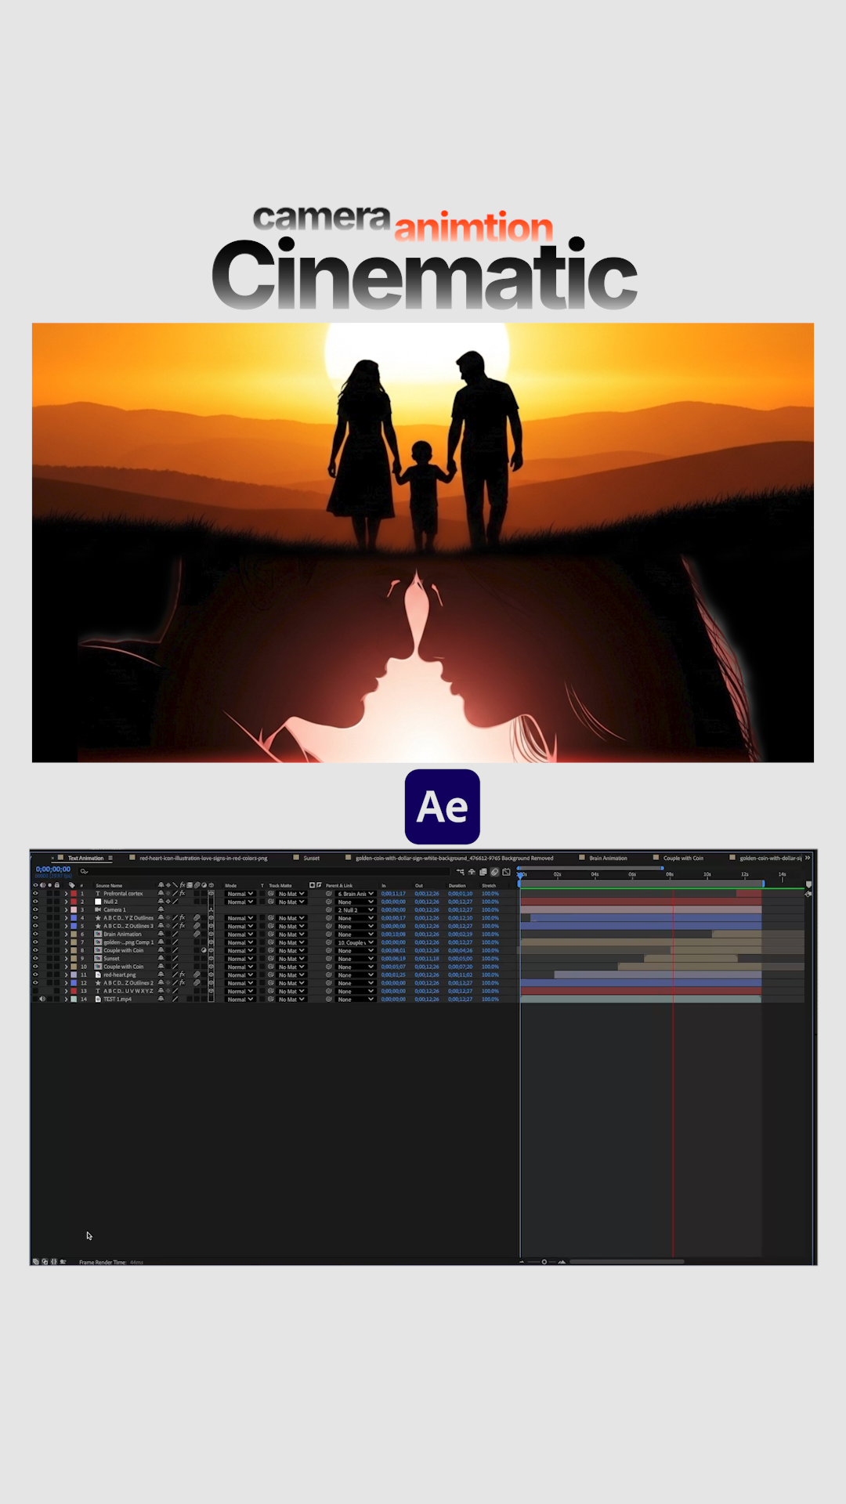This screenshot has width=846, height=1504.
Task: Toggle visibility of red-heart.png layer
Action: coord(35,974)
